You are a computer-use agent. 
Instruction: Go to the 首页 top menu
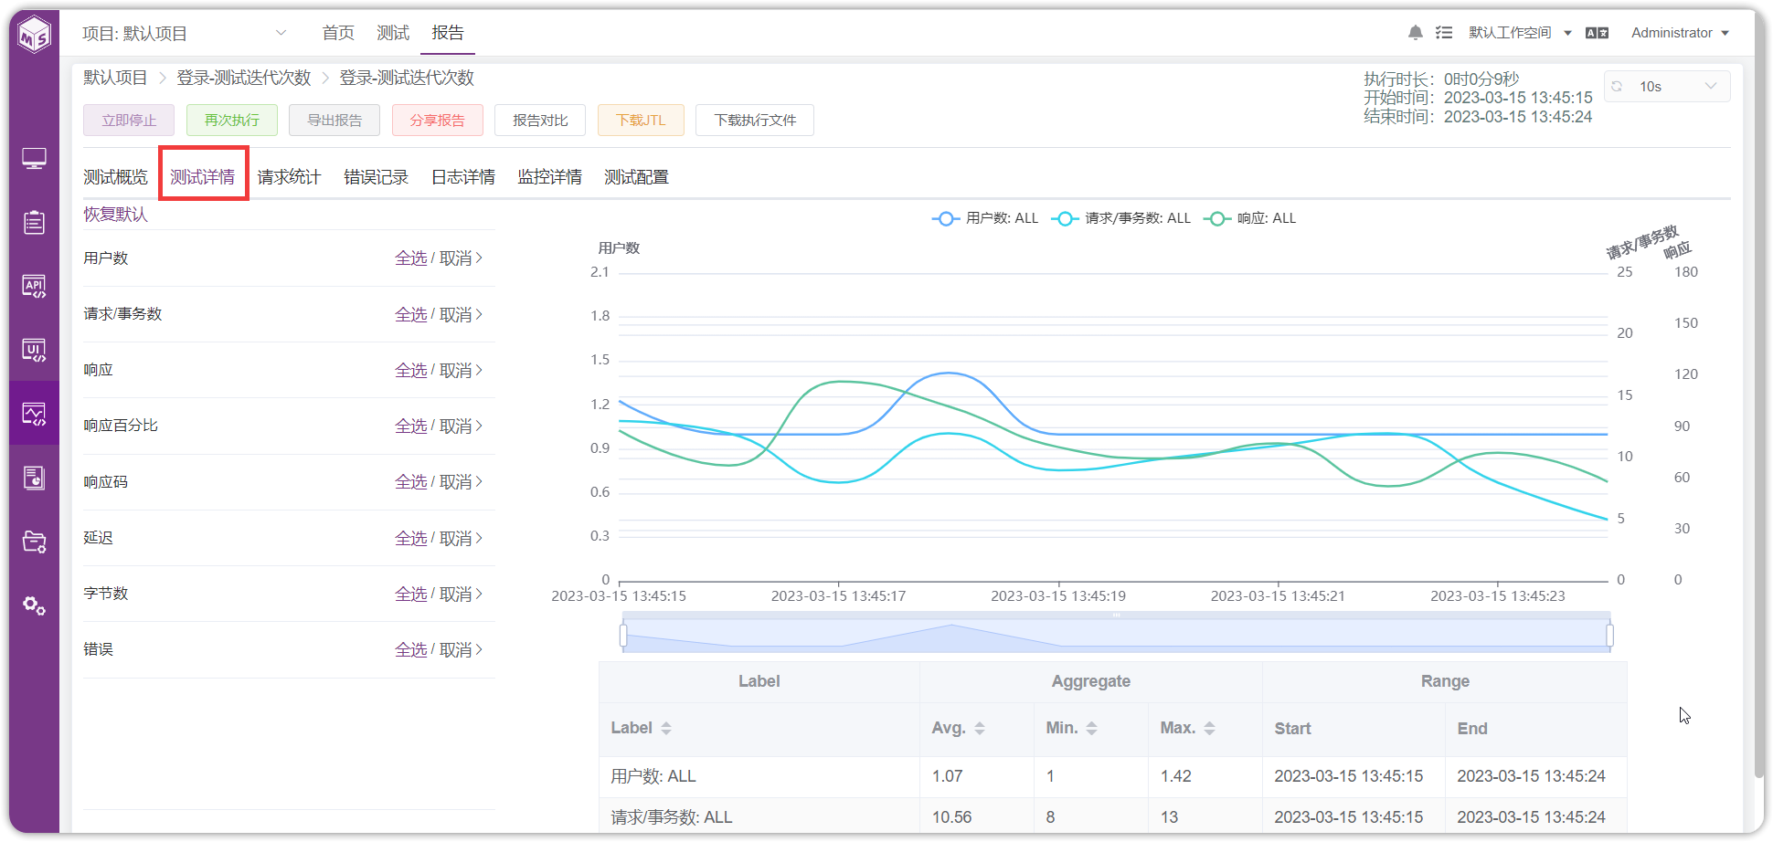(x=338, y=33)
